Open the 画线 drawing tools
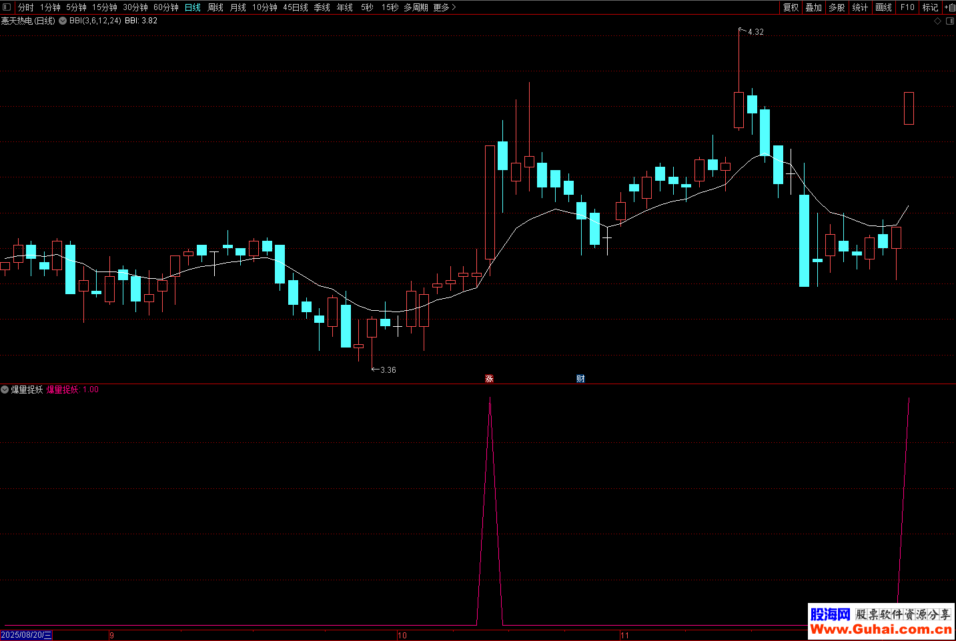This screenshot has width=956, height=641. pyautogui.click(x=883, y=7)
